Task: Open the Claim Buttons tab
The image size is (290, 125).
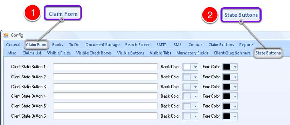Action: [x=221, y=45]
